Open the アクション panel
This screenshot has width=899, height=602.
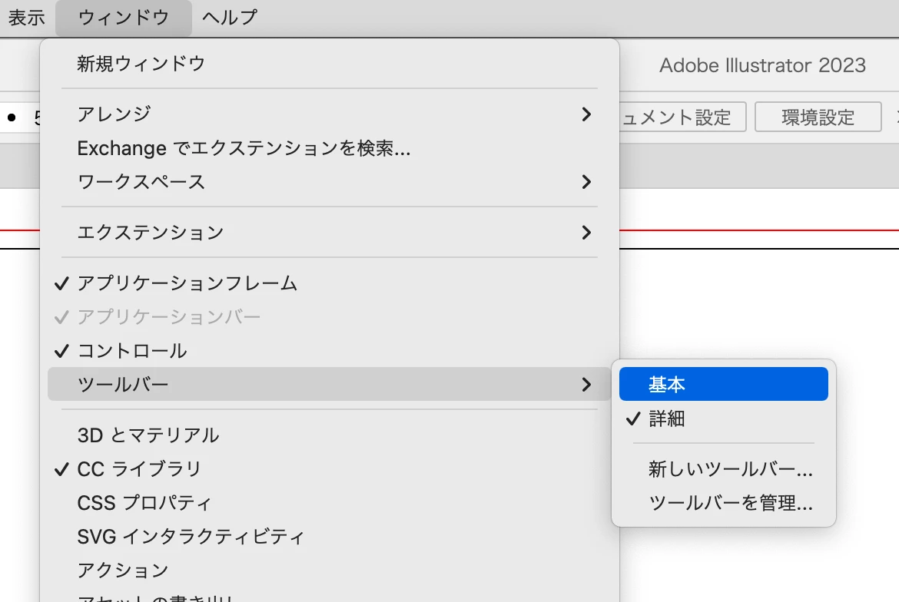coord(329,571)
